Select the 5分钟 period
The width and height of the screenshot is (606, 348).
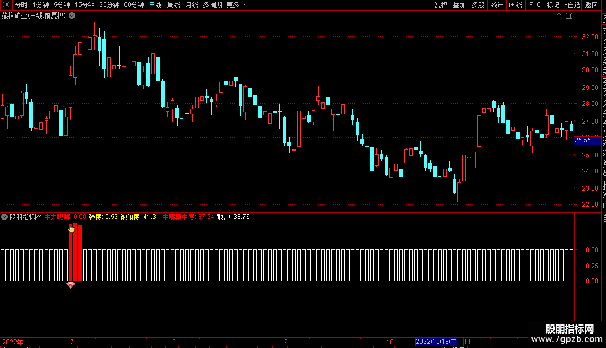(62, 5)
